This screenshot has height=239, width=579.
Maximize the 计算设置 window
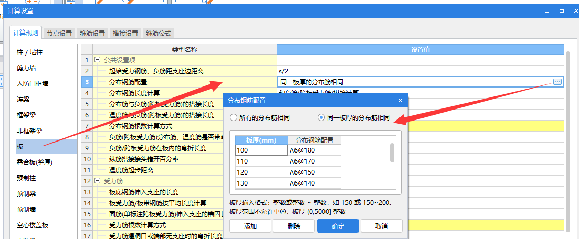(562, 11)
